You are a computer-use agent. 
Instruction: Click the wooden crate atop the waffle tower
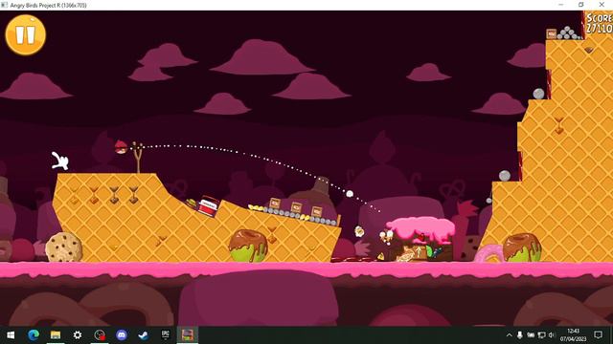point(552,34)
